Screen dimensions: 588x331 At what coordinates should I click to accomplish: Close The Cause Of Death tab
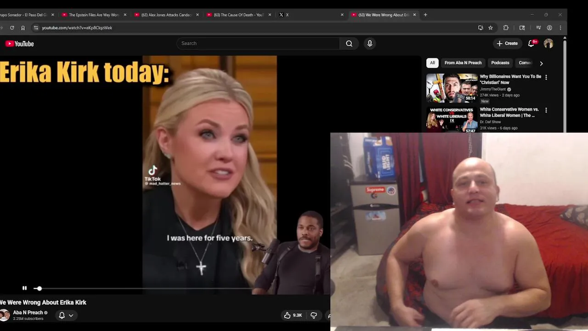[270, 15]
